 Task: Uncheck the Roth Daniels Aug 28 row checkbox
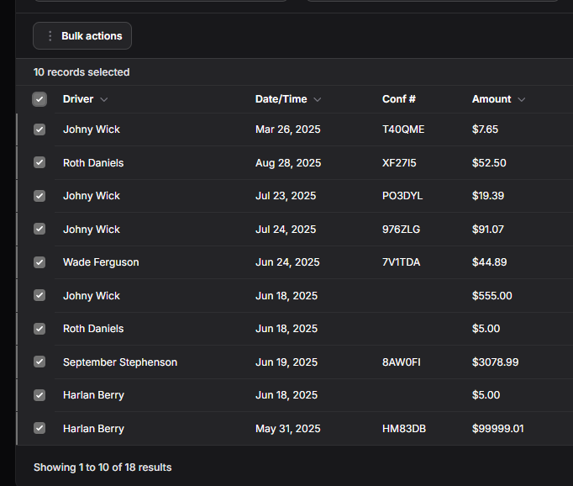coord(39,162)
